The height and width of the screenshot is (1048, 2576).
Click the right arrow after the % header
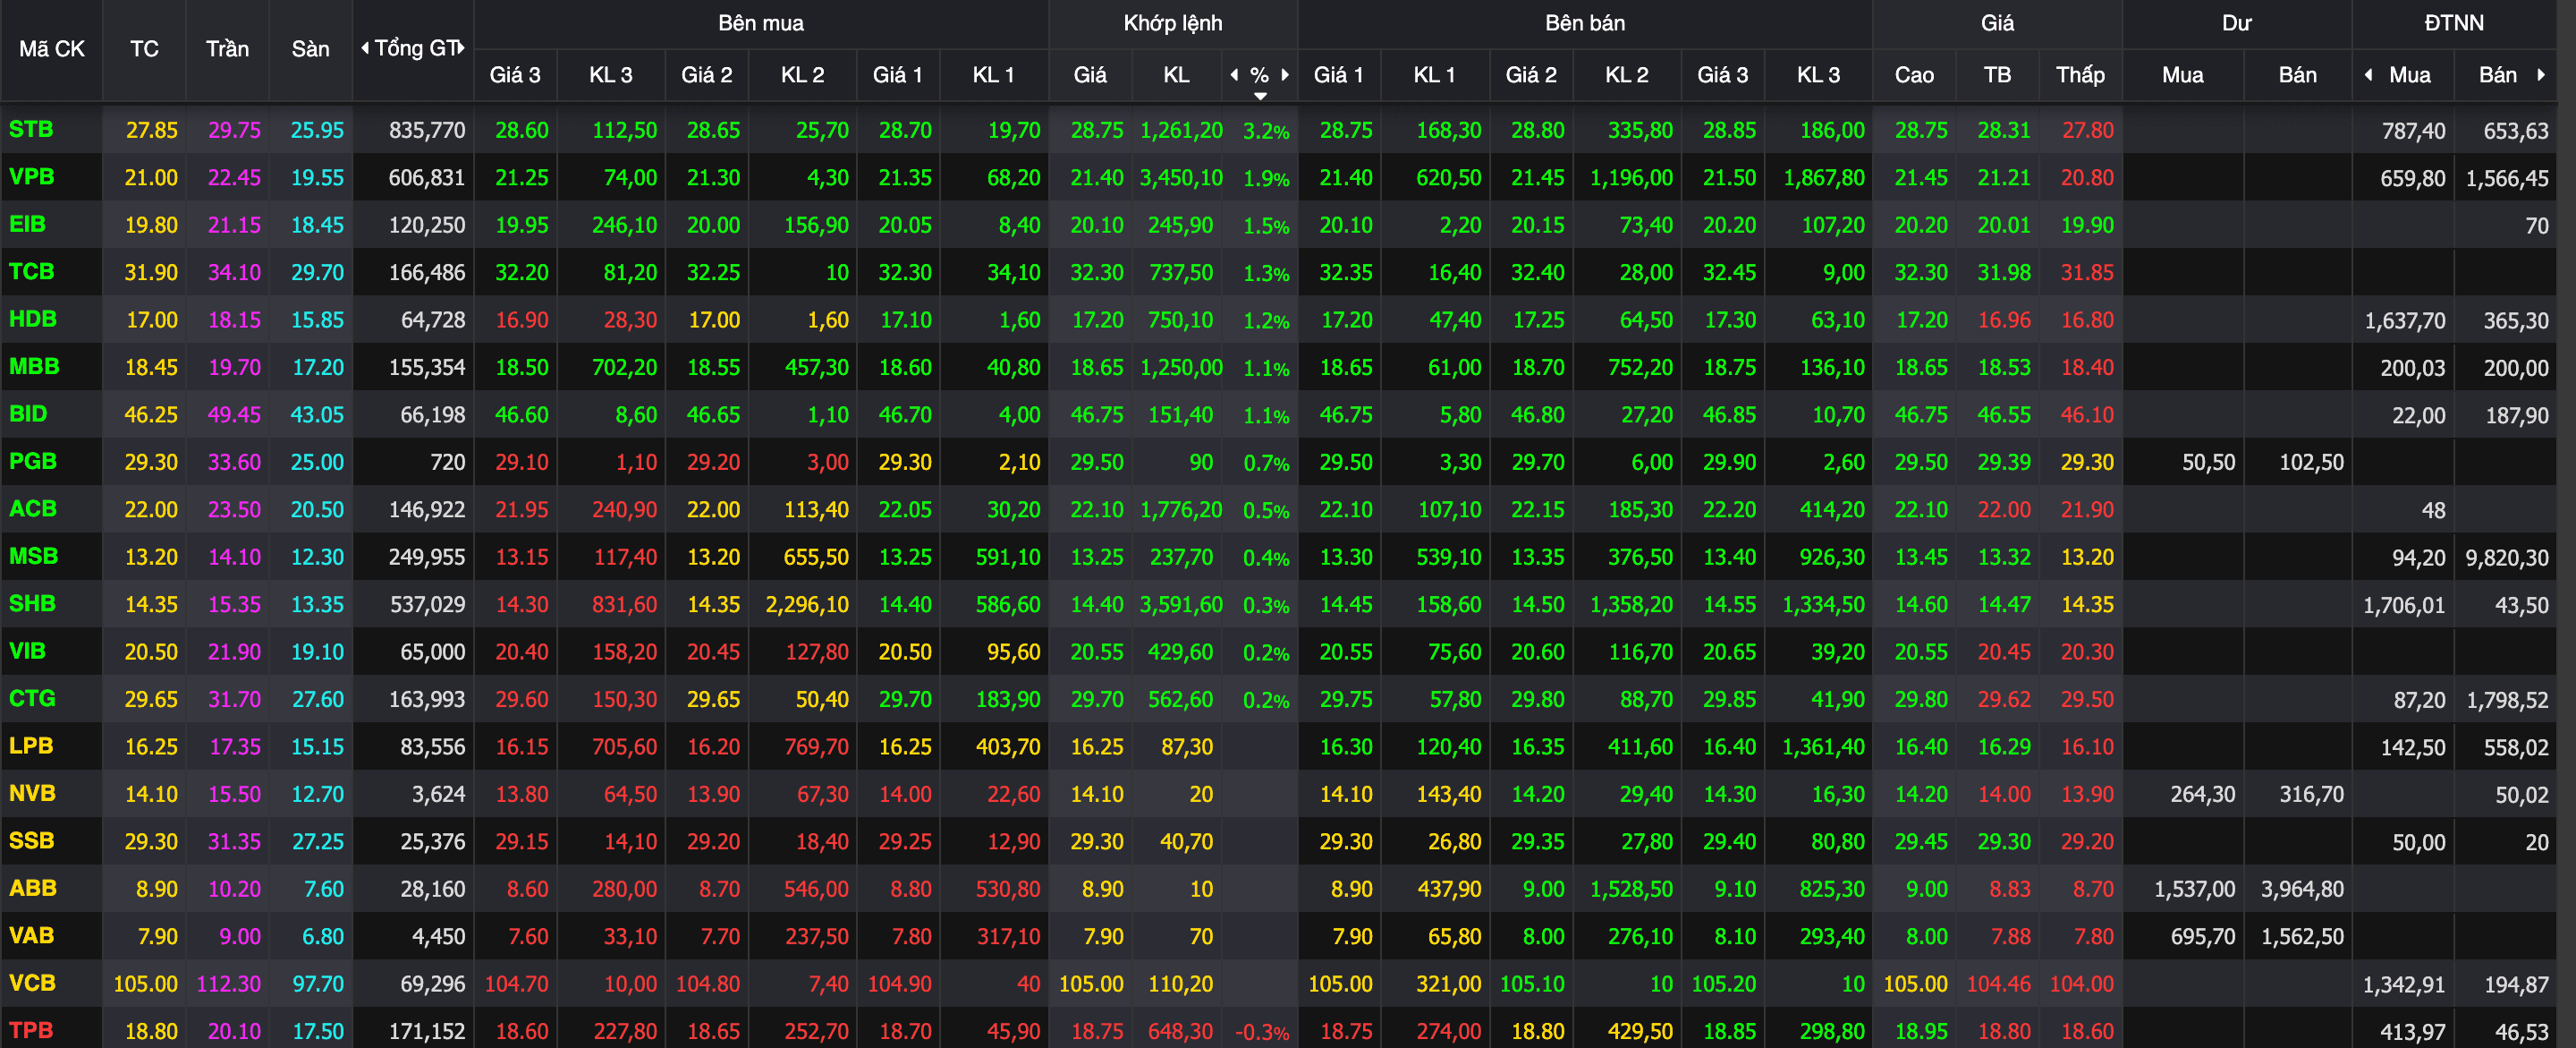[x=1285, y=74]
